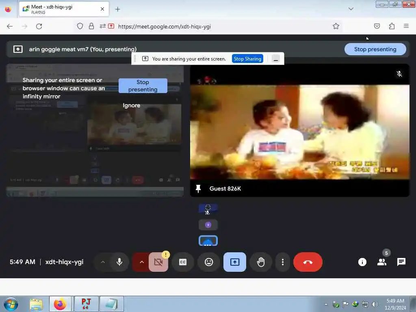416x312 pixels.
Task: Open the Firefox hamburger application menu
Action: click(x=406, y=26)
